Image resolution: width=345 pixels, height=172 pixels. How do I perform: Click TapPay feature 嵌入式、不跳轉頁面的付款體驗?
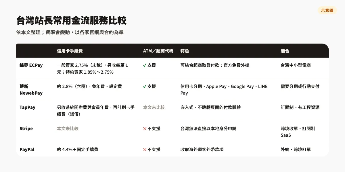point(211,107)
